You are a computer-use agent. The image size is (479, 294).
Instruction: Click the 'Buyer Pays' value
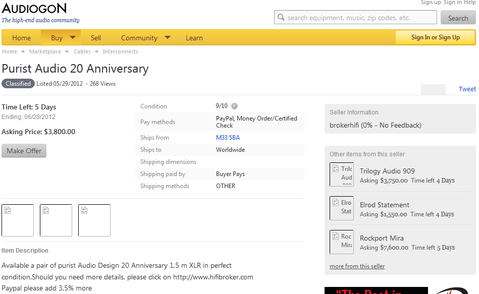tap(230, 174)
